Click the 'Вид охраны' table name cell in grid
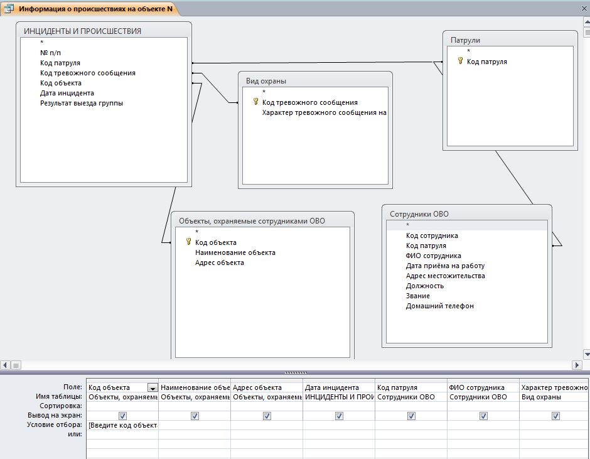The image size is (590, 459). [x=554, y=397]
